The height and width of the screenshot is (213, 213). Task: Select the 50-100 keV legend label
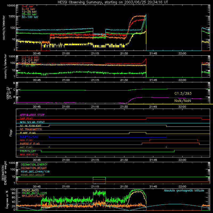click(x=30, y=17)
